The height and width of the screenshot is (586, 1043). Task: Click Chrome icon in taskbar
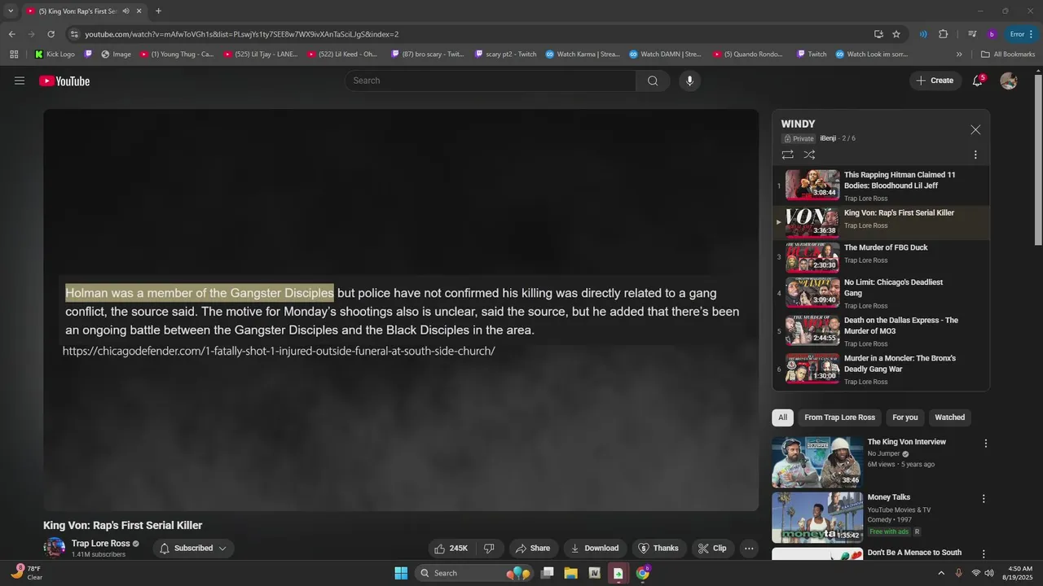642,573
